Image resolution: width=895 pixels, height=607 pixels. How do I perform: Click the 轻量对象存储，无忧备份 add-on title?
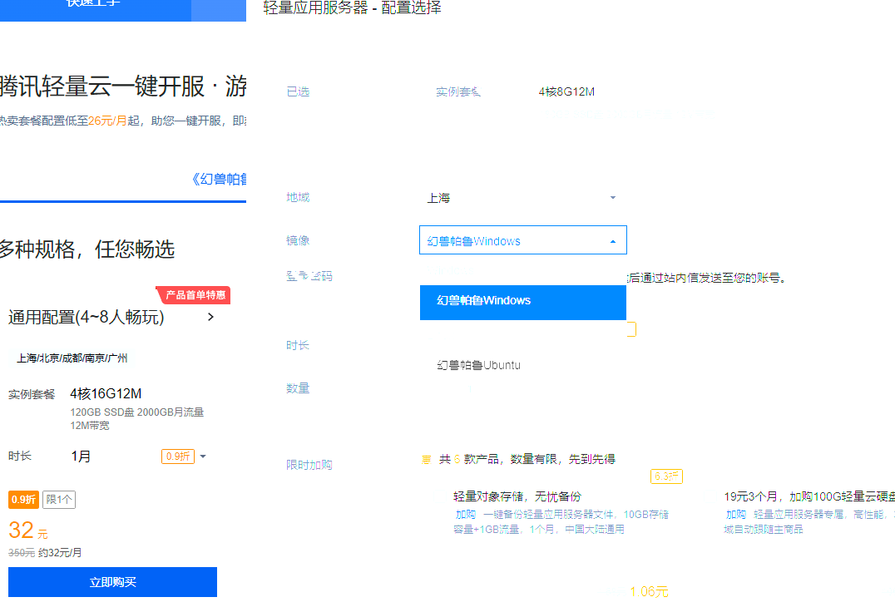(x=517, y=496)
